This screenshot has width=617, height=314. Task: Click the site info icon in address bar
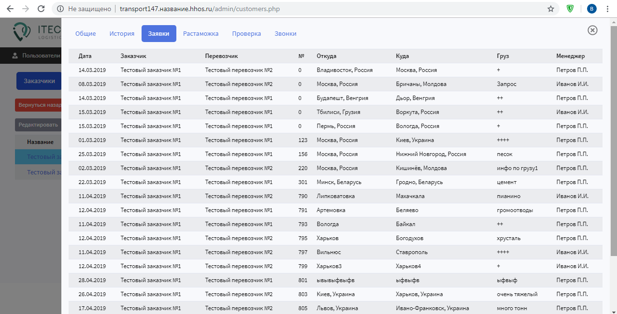coord(60,9)
